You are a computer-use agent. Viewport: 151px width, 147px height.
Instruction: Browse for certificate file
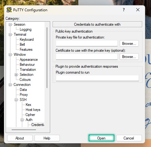click(129, 57)
